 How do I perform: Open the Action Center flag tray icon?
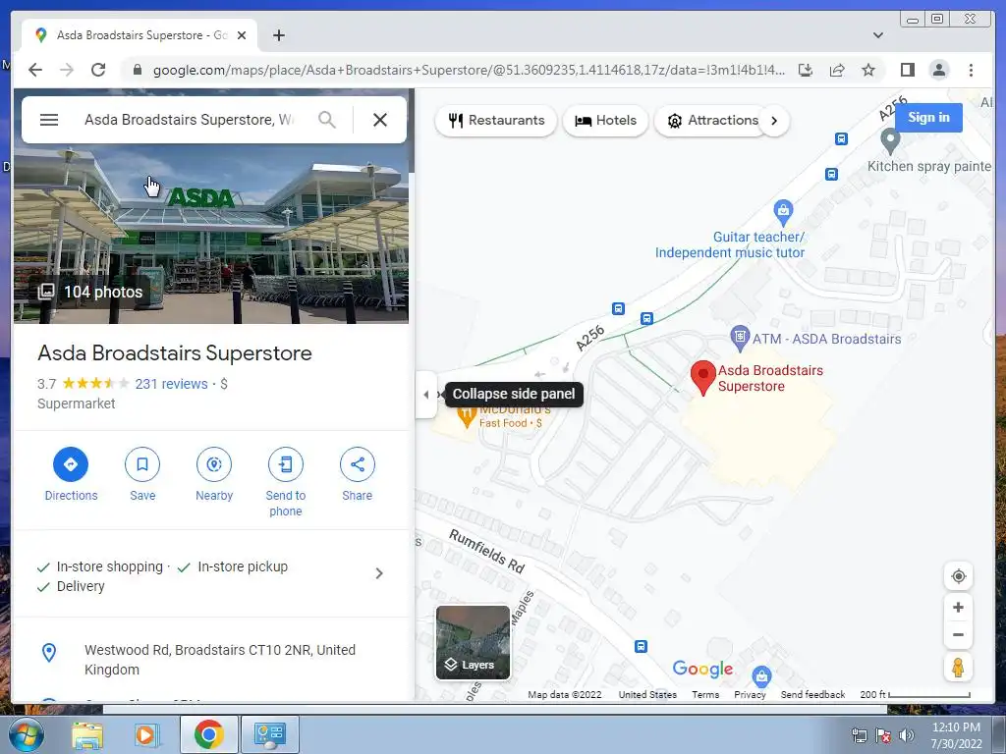(883, 735)
